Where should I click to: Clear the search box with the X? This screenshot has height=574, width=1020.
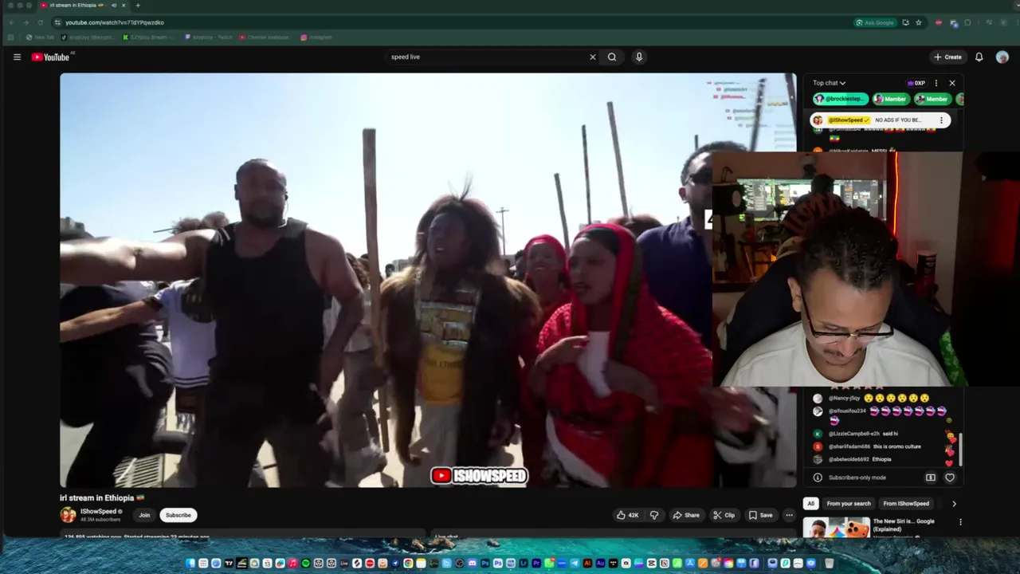click(592, 57)
